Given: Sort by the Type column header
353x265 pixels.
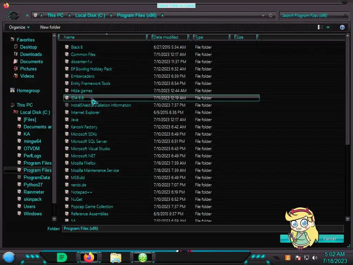Looking at the screenshot, I should [211, 37].
